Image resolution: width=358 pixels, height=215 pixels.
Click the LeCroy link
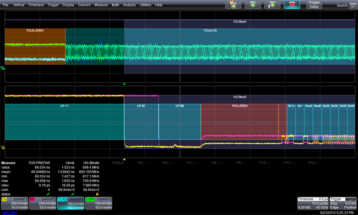[9, 212]
